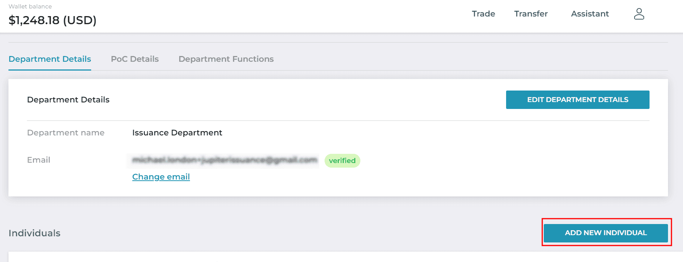Click the Add New Individual button

606,233
